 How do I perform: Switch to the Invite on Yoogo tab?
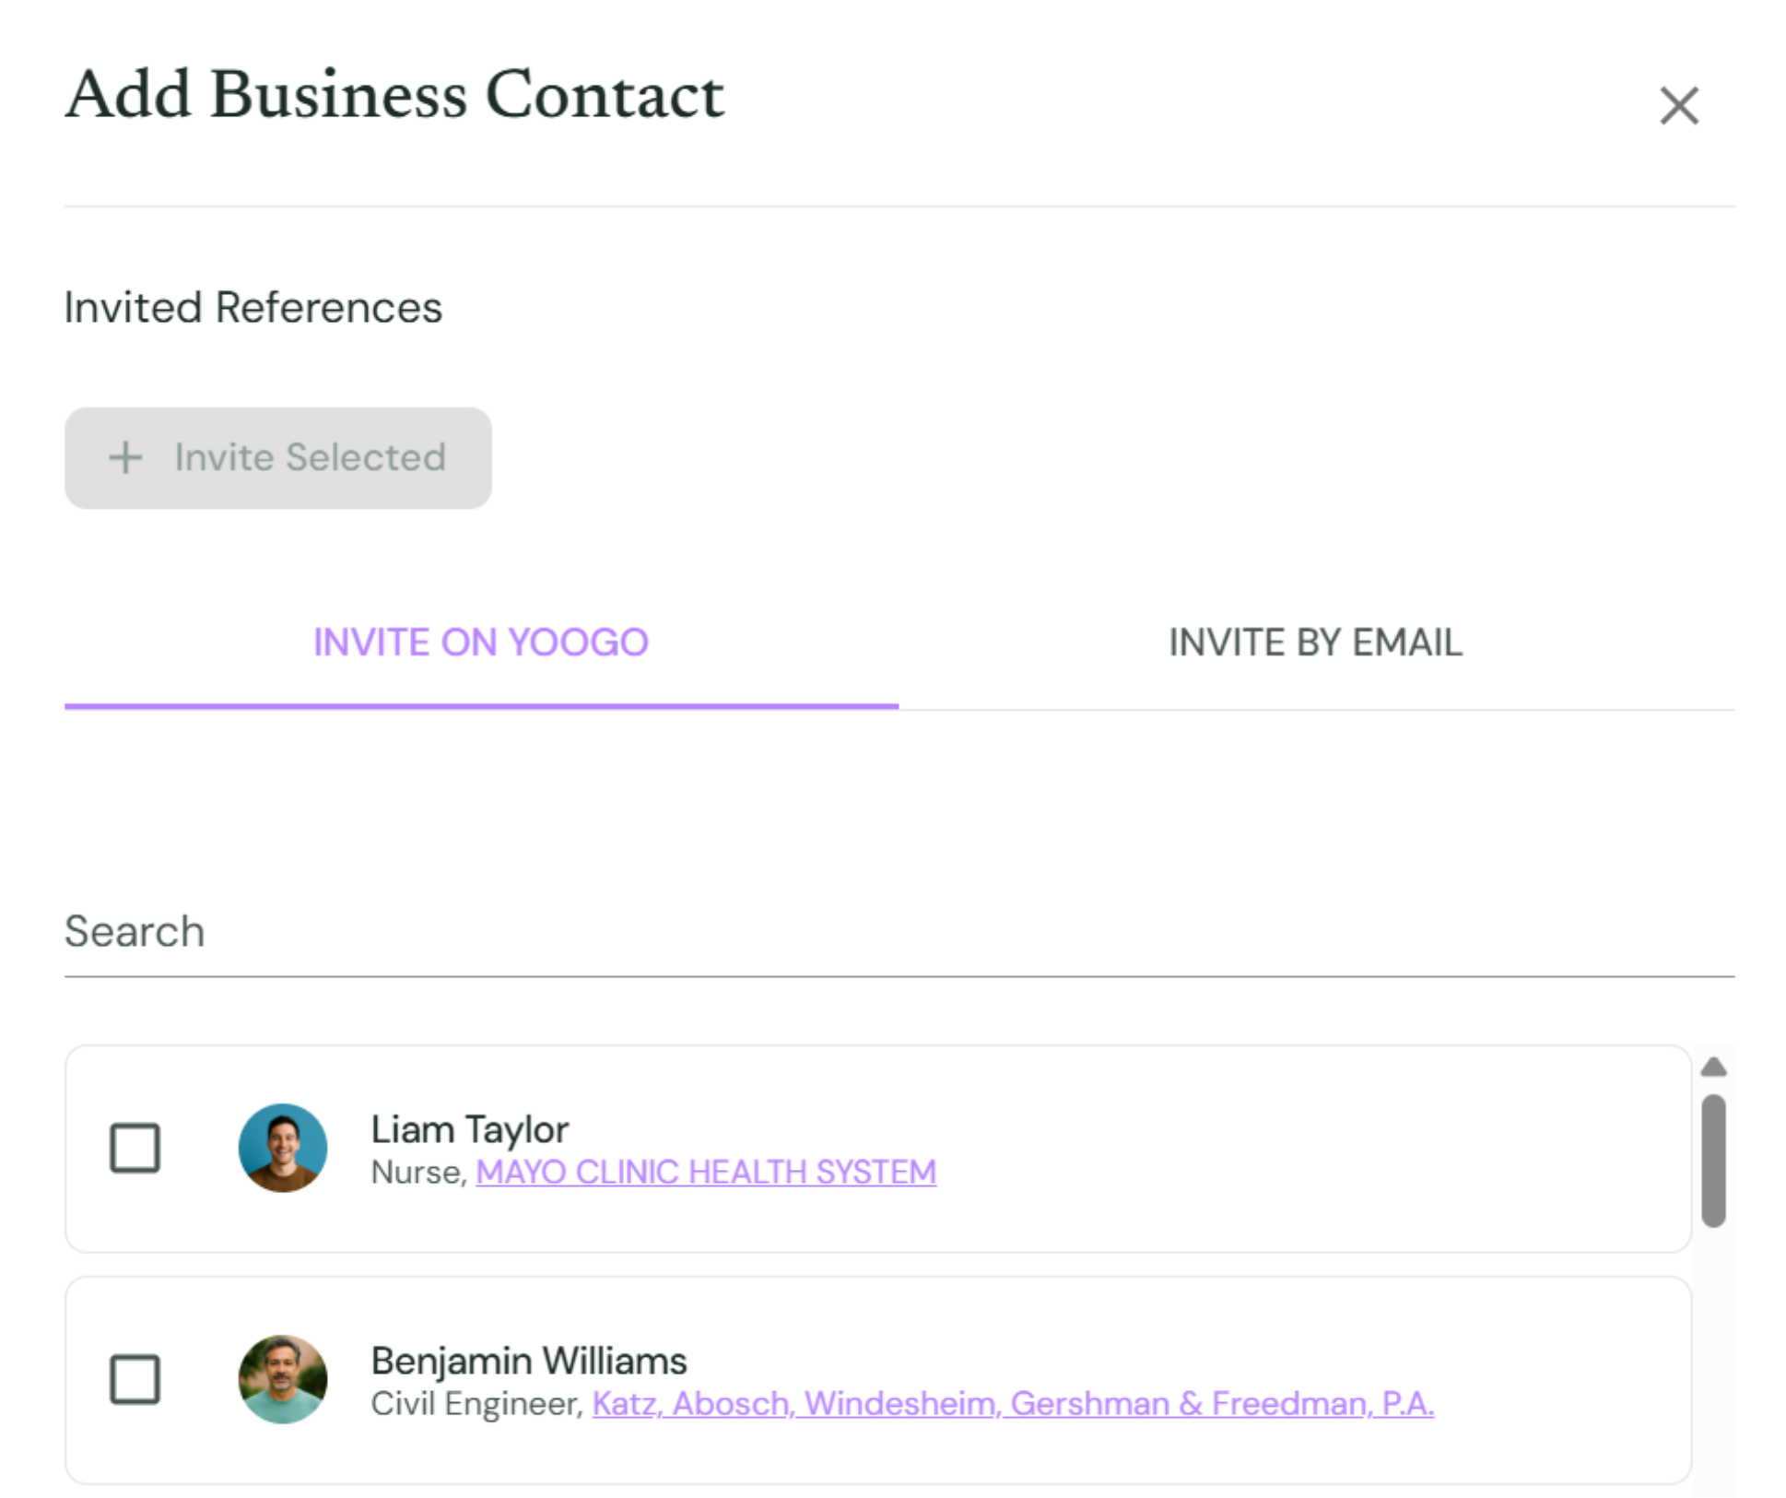point(481,643)
